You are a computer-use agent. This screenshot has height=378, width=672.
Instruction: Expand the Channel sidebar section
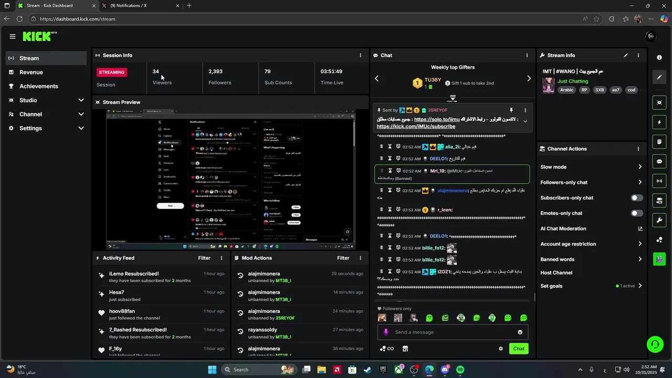click(81, 114)
